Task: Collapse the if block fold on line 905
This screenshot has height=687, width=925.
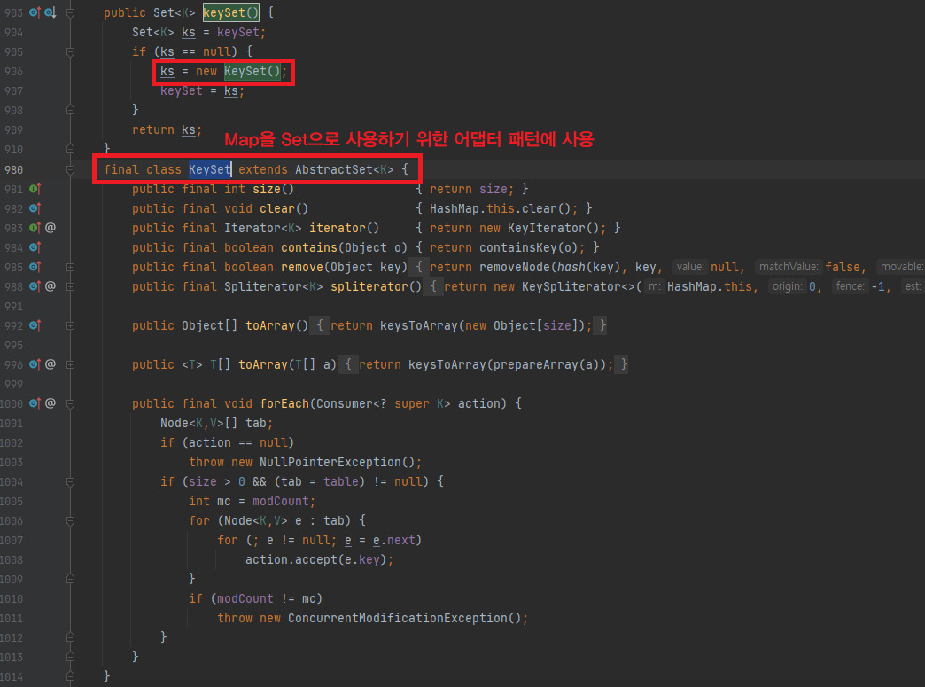Action: (x=70, y=52)
